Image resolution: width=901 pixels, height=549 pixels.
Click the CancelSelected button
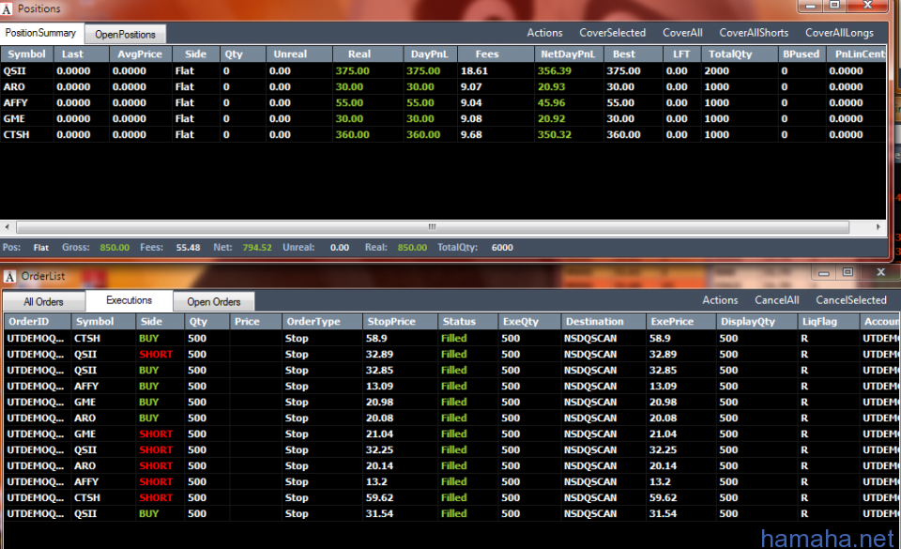click(x=850, y=300)
